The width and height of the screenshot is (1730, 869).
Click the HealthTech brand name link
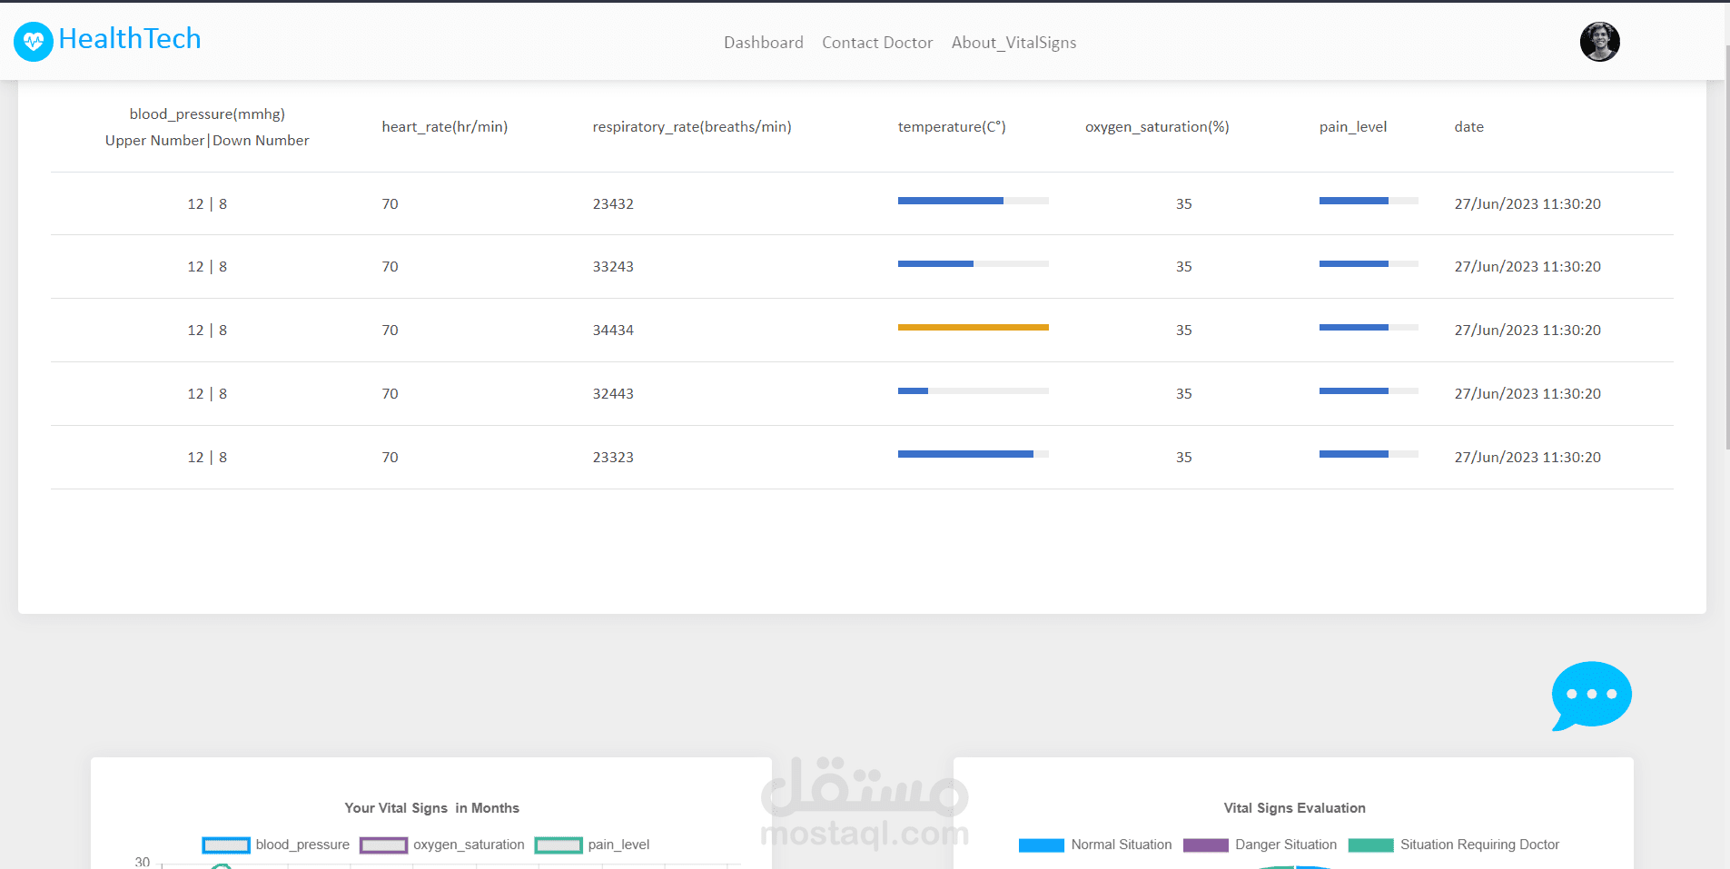129,39
